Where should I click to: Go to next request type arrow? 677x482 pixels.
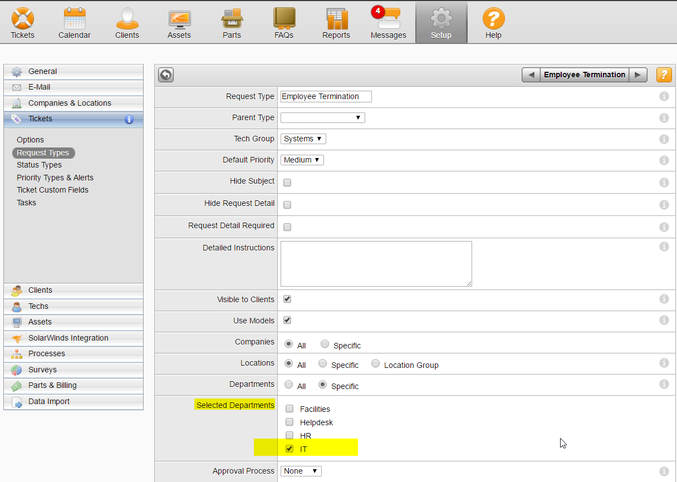638,75
